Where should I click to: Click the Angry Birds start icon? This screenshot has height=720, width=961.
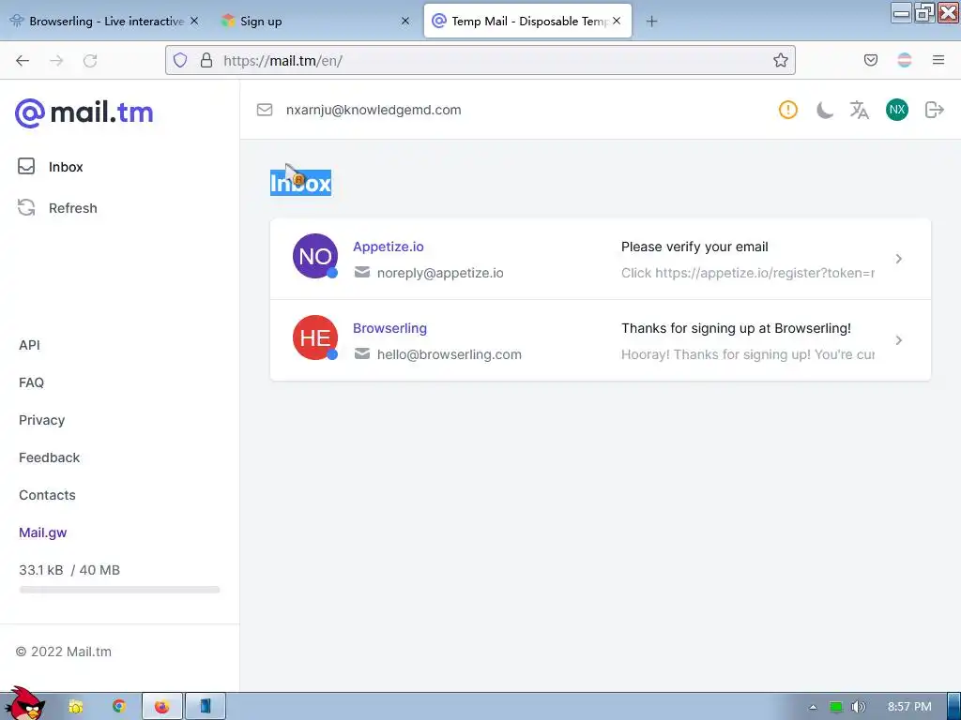[x=24, y=704]
